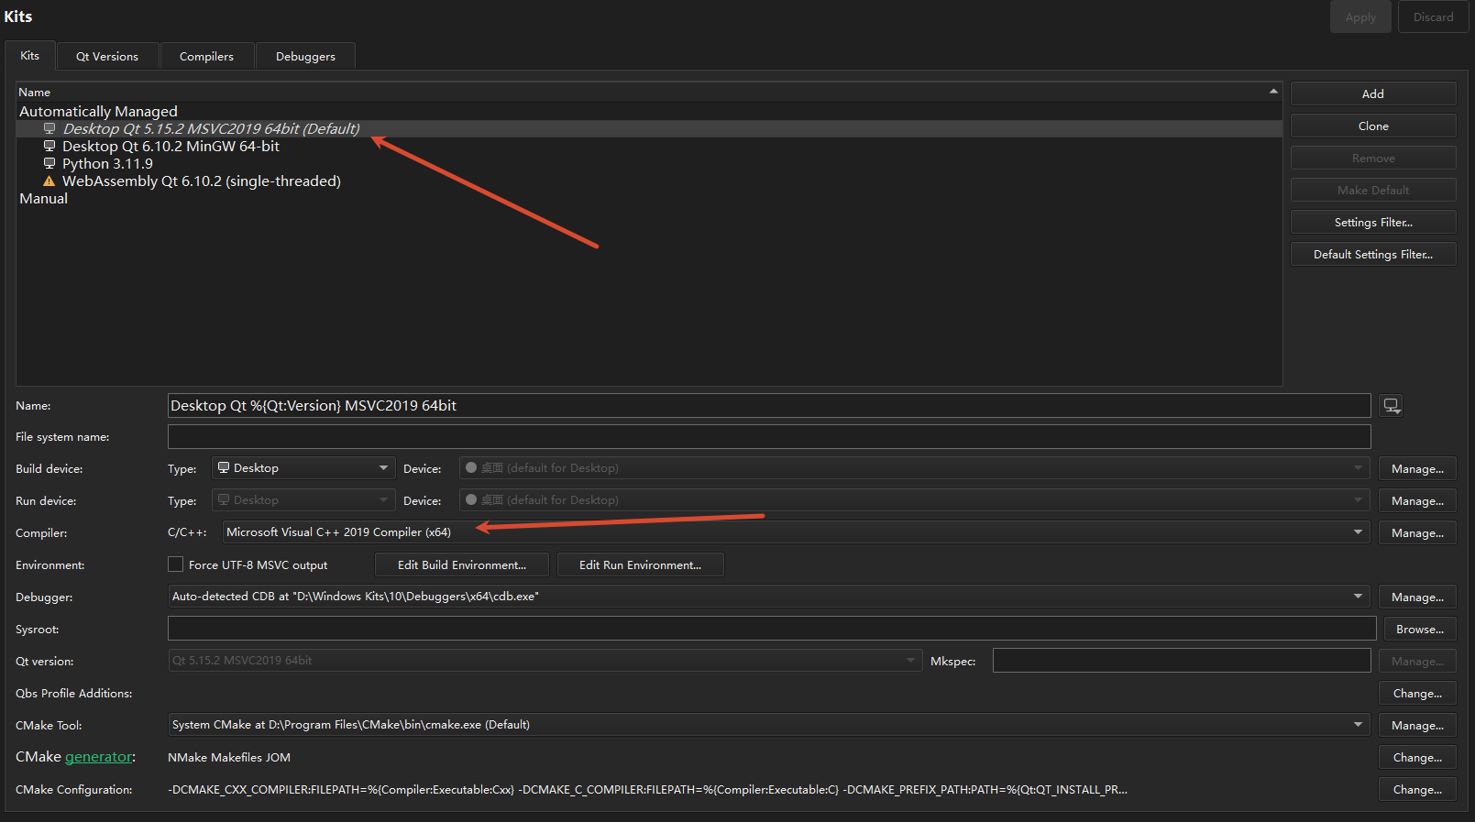Click the File system name field
Viewport: 1475px width, 822px height.
click(x=769, y=436)
